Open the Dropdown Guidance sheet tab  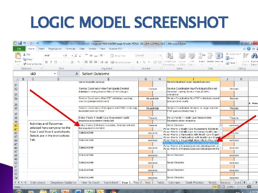tap(63, 182)
